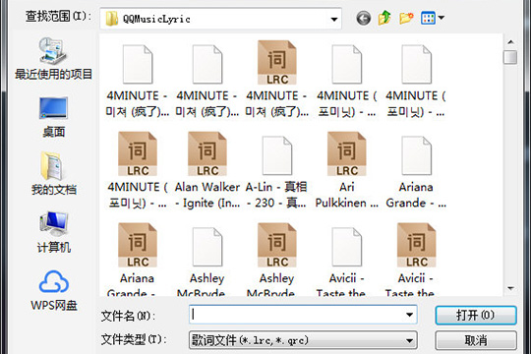Viewport: 531px width, 354px height.
Task: Expand the view menu dropdown arrow
Action: point(442,18)
